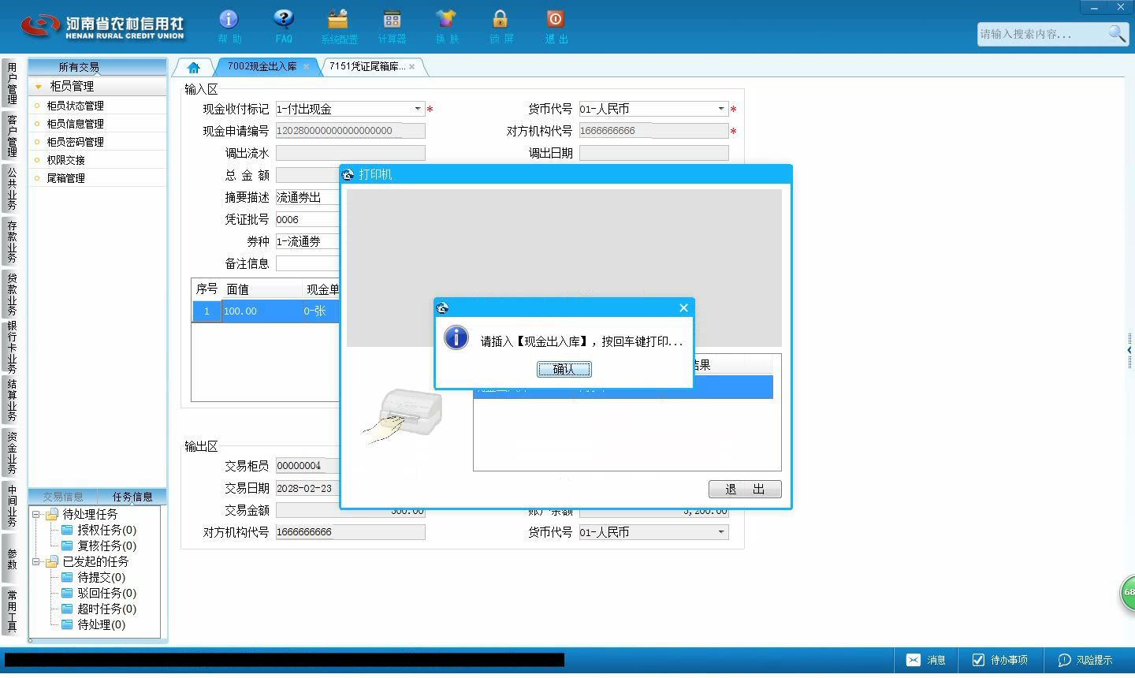Collapse the 待处理任务 tree node
Image resolution: width=1135 pixels, height=678 pixels.
tap(35, 514)
